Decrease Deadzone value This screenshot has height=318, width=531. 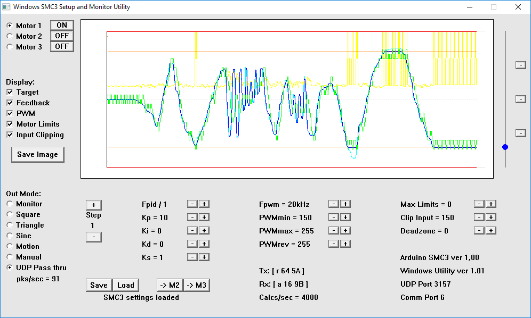[479, 231]
